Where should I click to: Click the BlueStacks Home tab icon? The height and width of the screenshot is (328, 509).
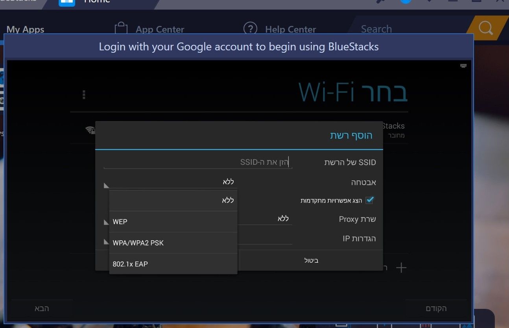click(66, 2)
